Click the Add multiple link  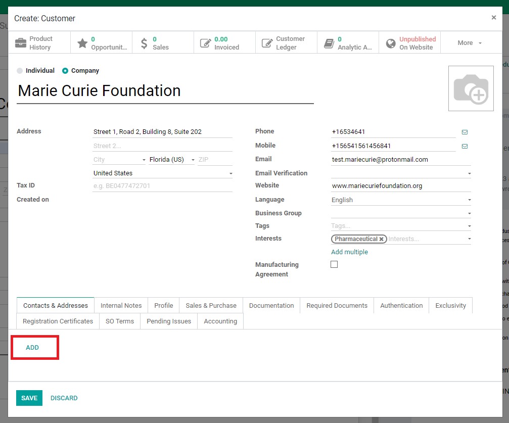[349, 252]
